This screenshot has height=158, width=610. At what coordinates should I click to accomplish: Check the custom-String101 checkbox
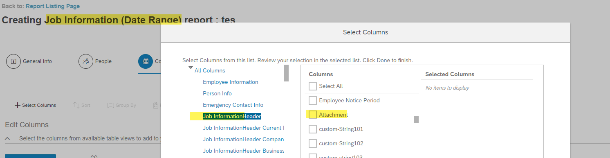tap(313, 129)
